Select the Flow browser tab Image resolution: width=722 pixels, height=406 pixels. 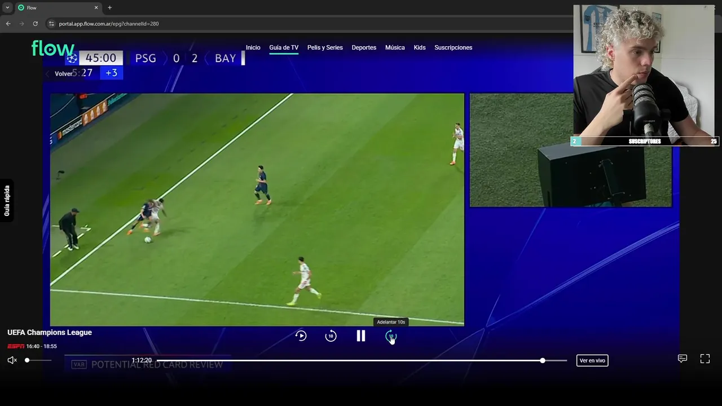point(58,7)
